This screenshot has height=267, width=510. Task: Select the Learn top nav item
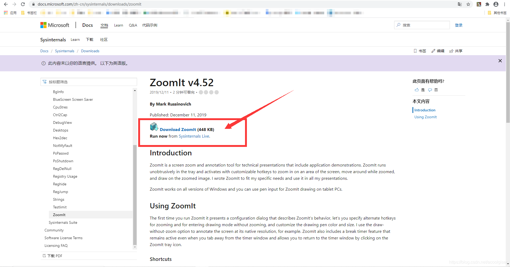click(119, 25)
